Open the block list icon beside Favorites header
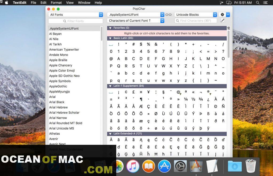Screen dimensions: 273x176 (228, 28)
